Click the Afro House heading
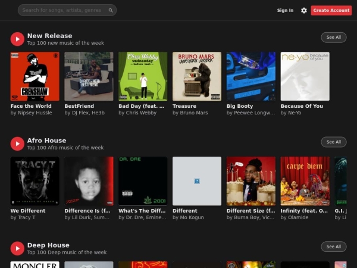Viewport: 357px width, 268px height. 46,141
